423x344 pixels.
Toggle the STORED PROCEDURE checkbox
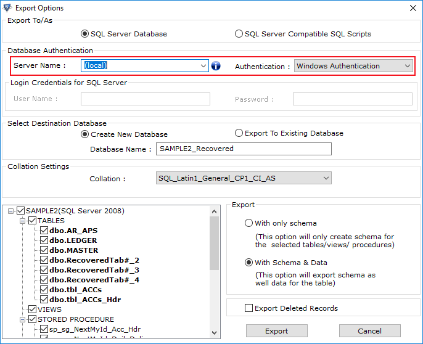click(x=32, y=319)
